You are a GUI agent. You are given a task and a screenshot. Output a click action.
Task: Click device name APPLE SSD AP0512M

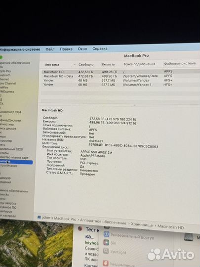pyautogui.click(x=96, y=152)
